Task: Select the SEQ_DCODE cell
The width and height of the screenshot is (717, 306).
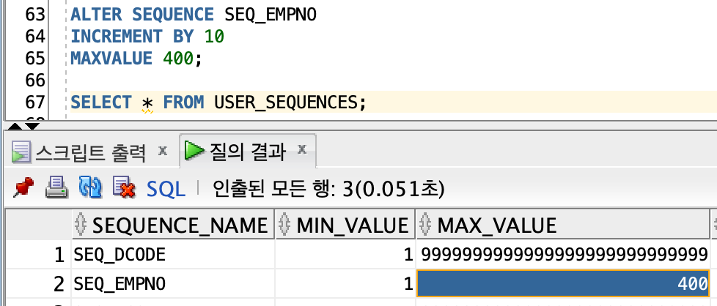Action: click(x=173, y=255)
